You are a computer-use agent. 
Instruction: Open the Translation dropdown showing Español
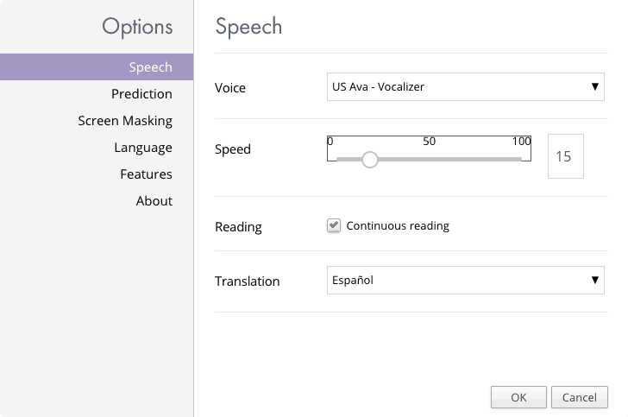click(466, 280)
